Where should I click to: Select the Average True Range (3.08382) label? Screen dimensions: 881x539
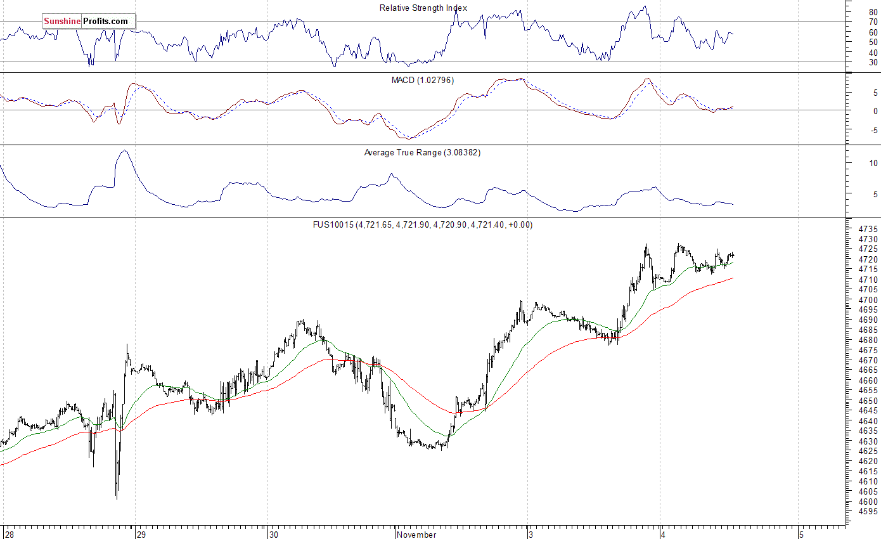(x=423, y=152)
